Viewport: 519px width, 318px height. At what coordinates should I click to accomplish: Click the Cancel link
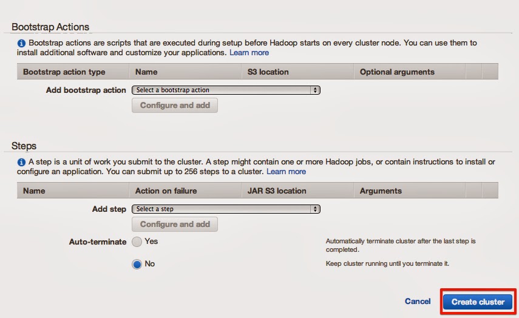(x=418, y=302)
